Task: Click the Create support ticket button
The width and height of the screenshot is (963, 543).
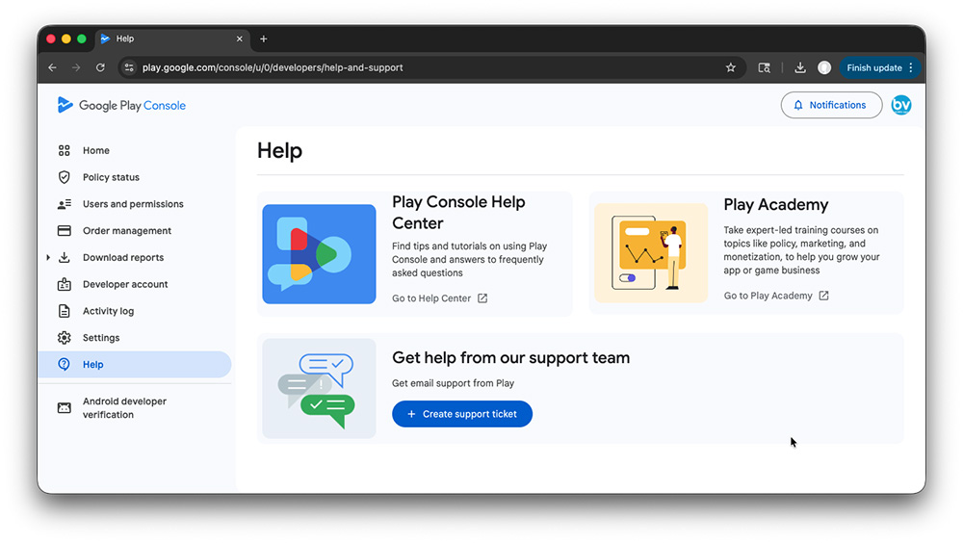Action: pyautogui.click(x=462, y=414)
